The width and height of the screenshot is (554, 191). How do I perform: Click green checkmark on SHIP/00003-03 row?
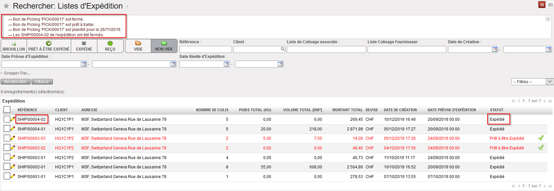point(541,138)
